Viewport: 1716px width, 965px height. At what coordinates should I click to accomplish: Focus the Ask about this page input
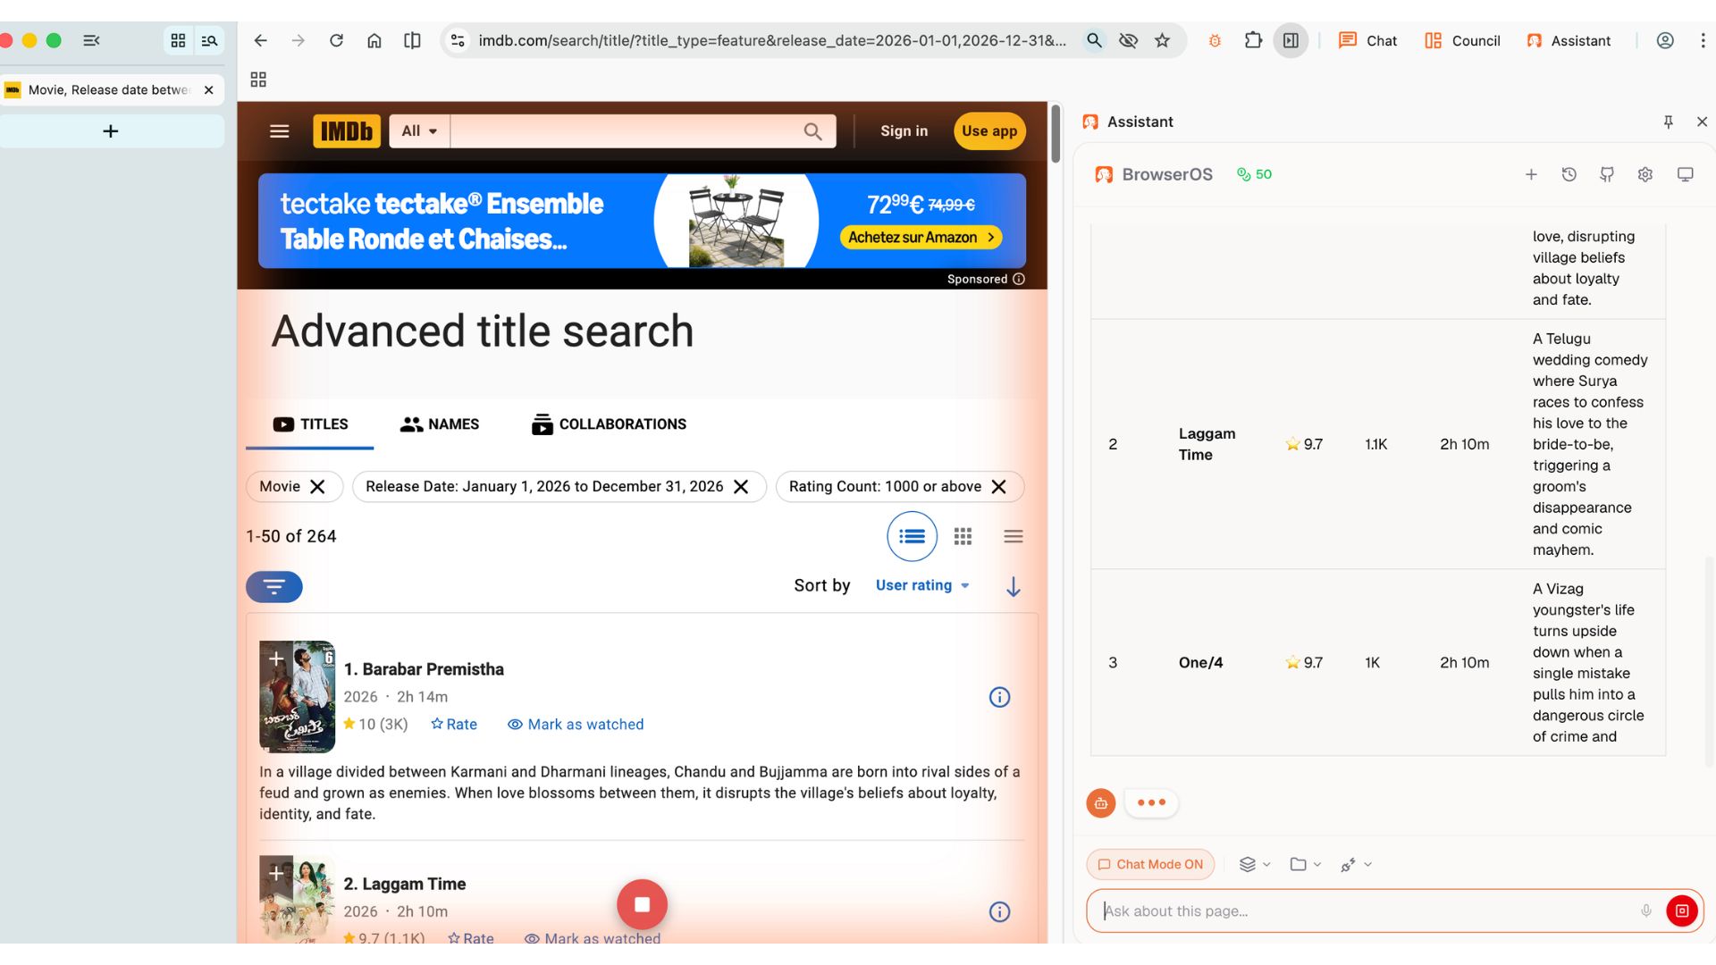click(1367, 910)
